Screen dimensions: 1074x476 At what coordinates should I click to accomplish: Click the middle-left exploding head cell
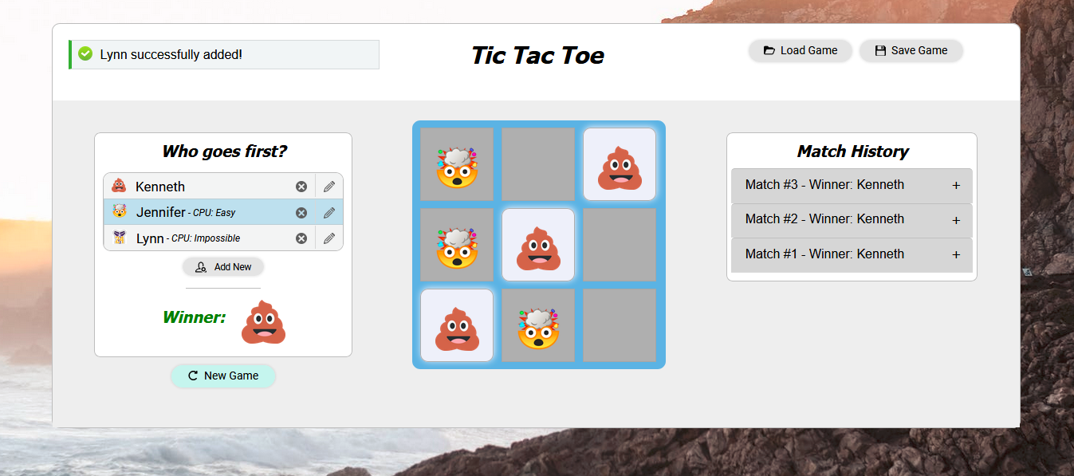point(457,245)
